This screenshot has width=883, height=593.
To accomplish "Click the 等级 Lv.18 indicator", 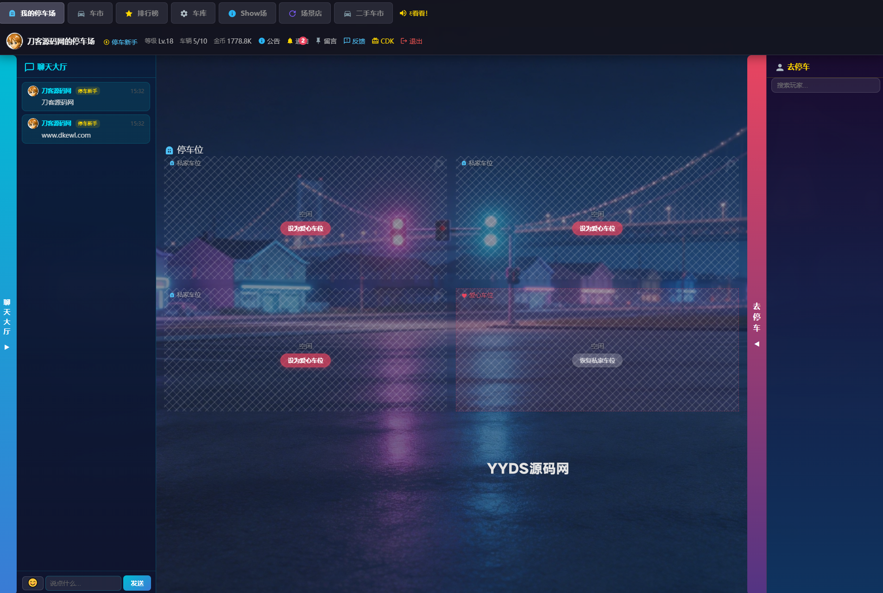I will point(159,41).
